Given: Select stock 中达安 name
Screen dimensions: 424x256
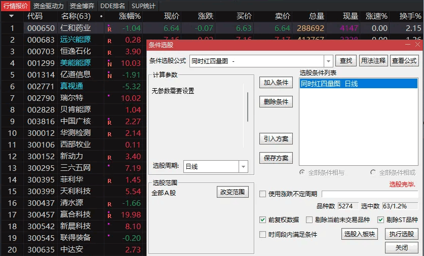Looking at the screenshot, I should (x=71, y=249).
